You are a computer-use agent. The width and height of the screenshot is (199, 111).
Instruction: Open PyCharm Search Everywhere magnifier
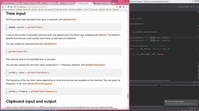pyautogui.click(x=198, y=7)
